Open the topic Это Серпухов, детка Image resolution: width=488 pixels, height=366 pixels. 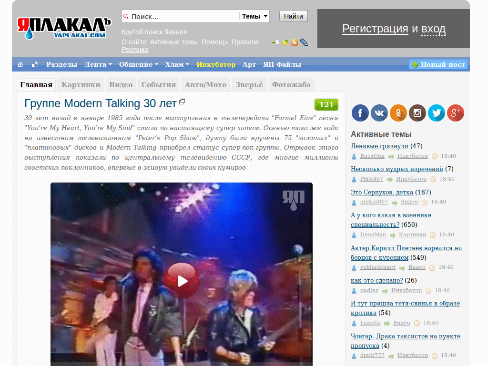[x=382, y=193]
